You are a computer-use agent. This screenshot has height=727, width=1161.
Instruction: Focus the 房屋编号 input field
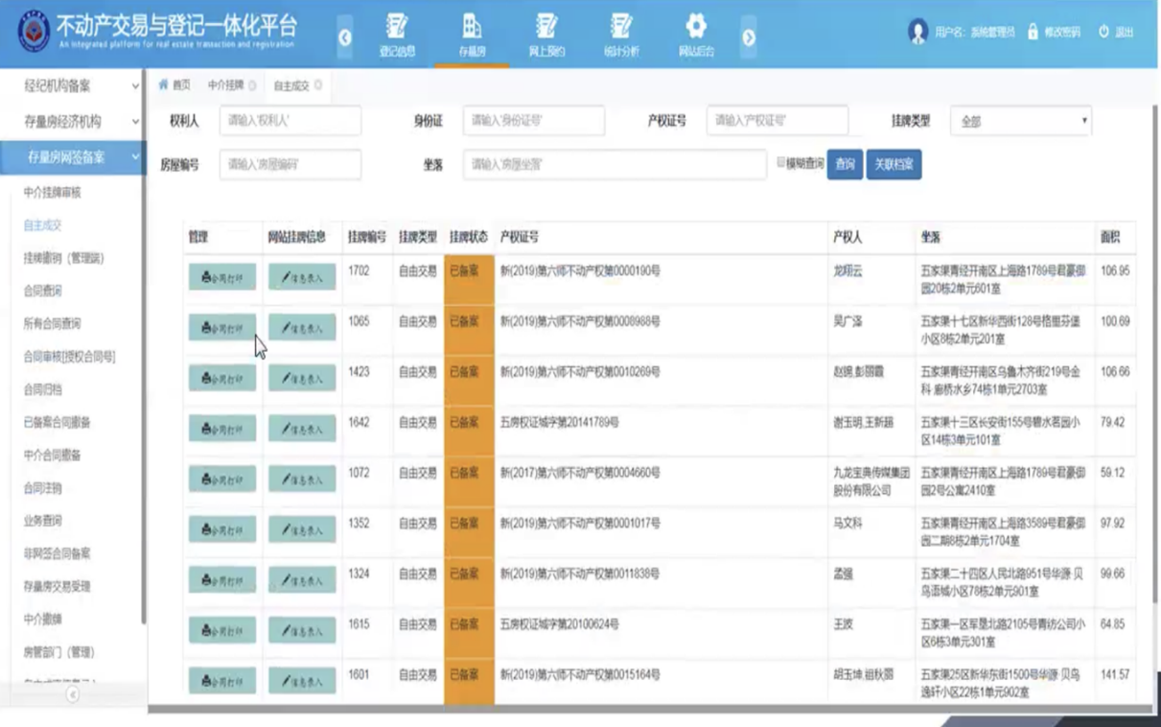pos(290,164)
